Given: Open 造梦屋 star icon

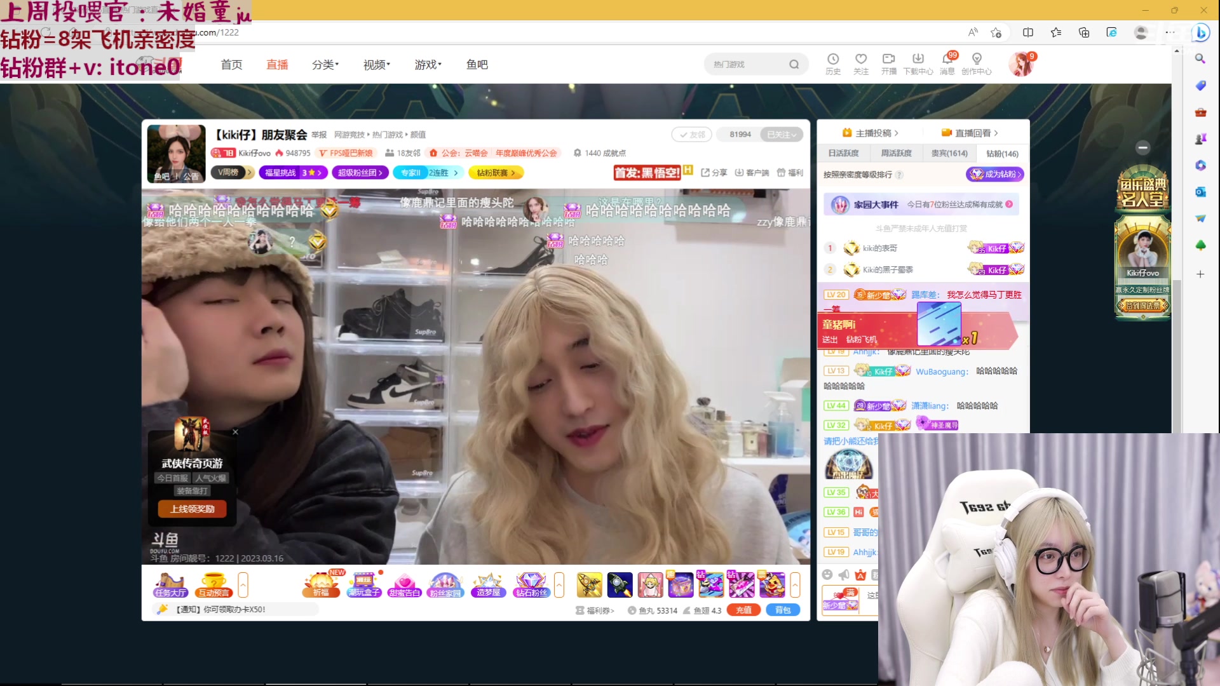Looking at the screenshot, I should pyautogui.click(x=488, y=585).
